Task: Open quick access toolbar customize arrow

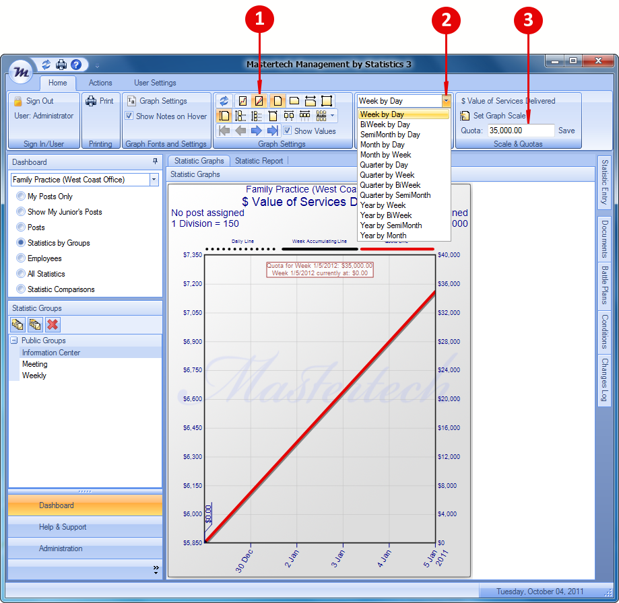Action: tap(97, 66)
